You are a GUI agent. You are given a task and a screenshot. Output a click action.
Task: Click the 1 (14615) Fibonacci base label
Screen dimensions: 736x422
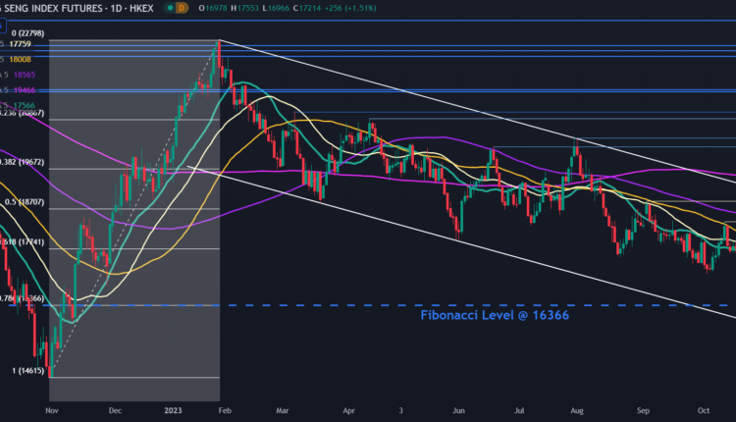click(x=26, y=370)
